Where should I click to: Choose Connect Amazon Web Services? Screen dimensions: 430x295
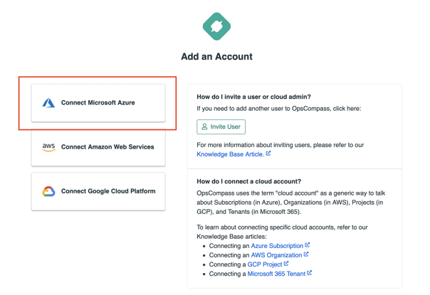tap(98, 147)
